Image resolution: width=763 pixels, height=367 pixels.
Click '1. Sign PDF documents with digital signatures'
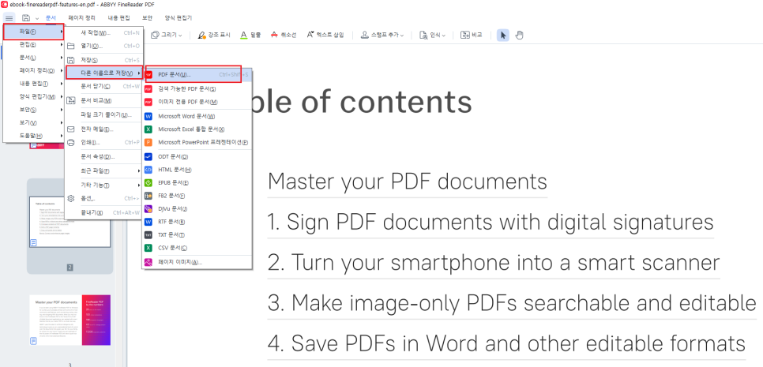point(490,222)
